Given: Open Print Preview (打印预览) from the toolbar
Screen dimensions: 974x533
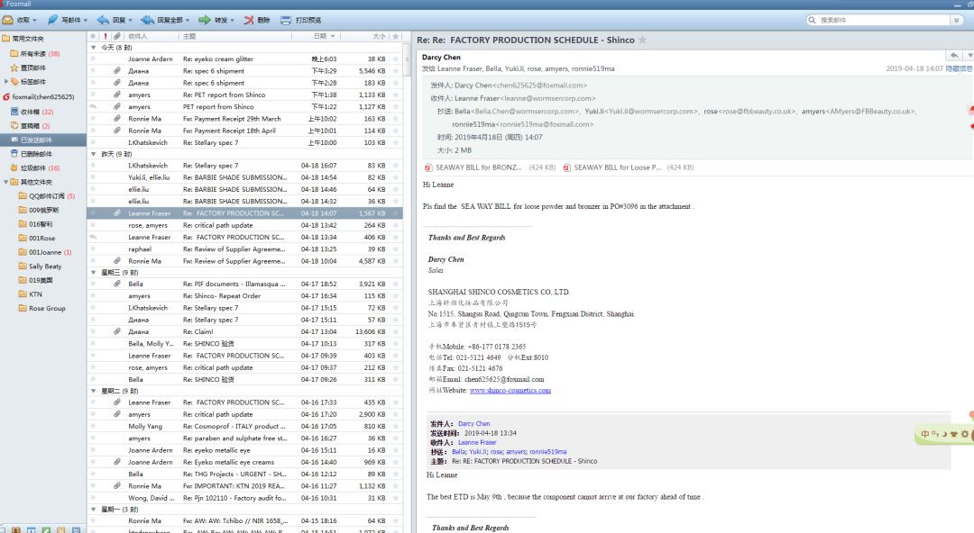Looking at the screenshot, I should [x=300, y=20].
